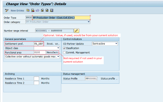Image resolution: width=163 pixels, height=102 pixels.
Task: Click the Copy As toolbar icon
Action: point(28,10)
